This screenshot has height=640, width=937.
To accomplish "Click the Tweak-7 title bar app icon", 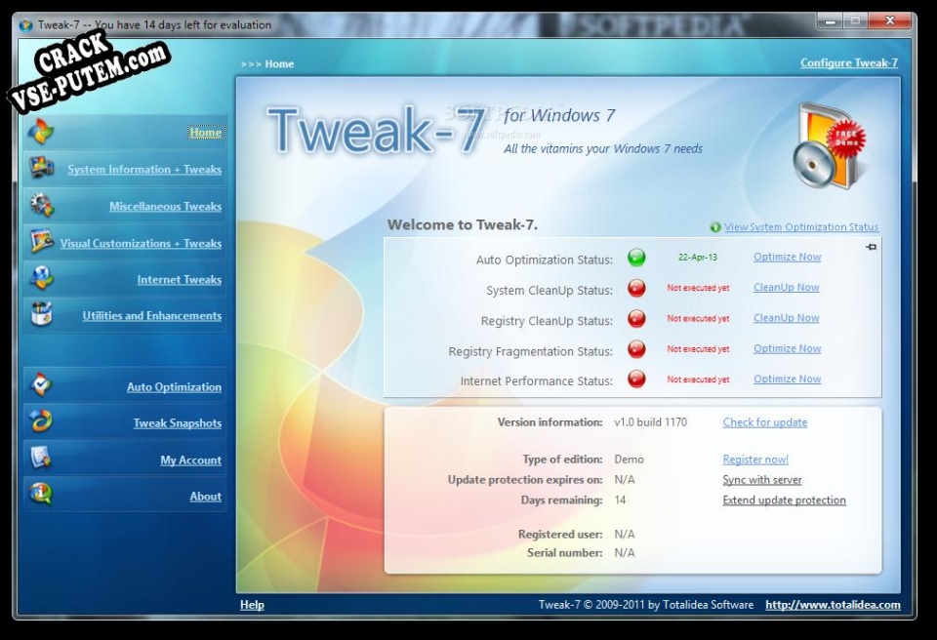I will click(x=25, y=25).
